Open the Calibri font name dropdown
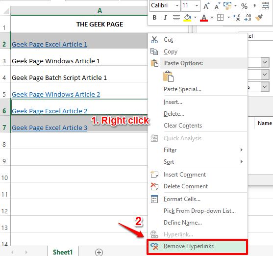 pos(177,5)
